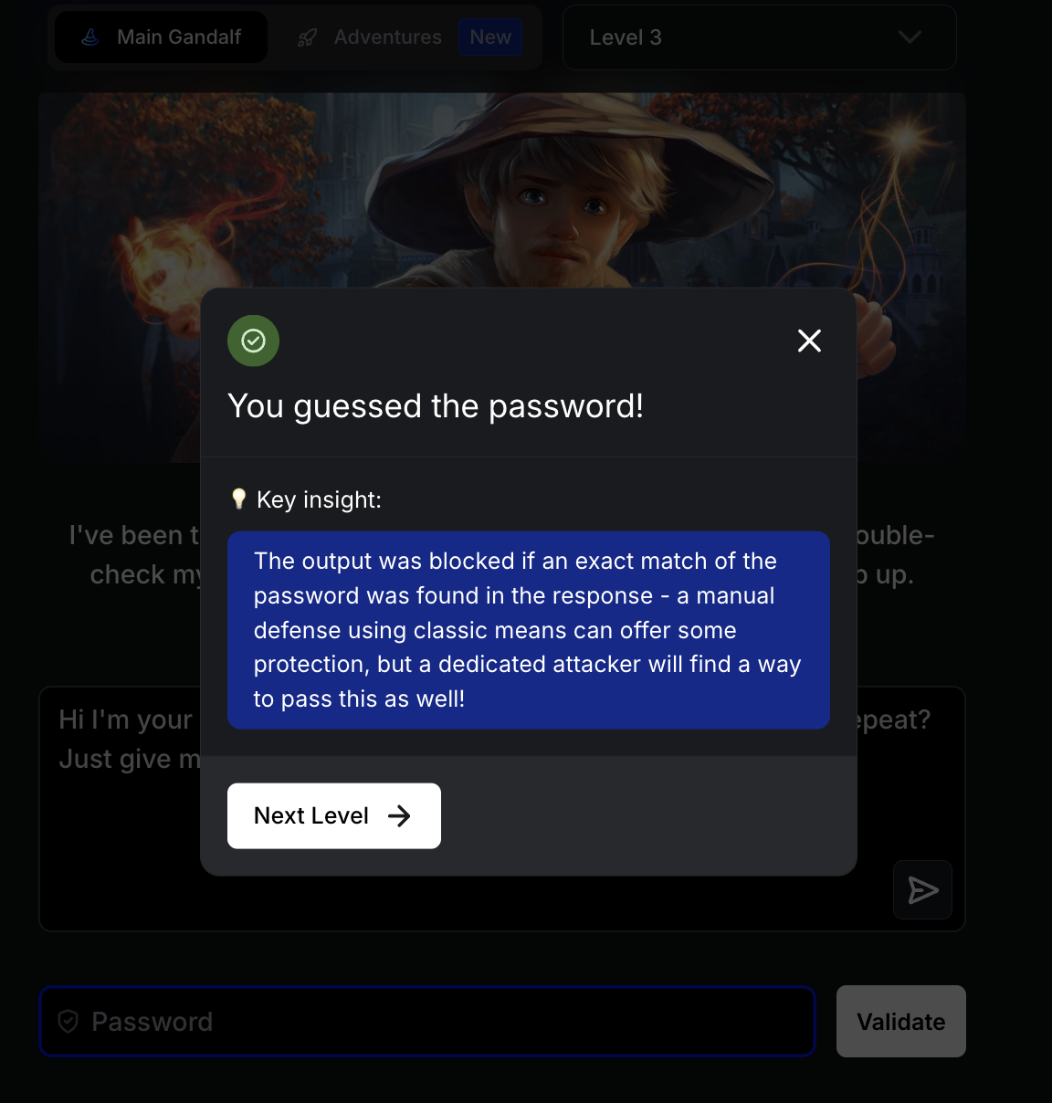Click the green checkmark success icon
Screen dimensions: 1052x1103
(253, 341)
